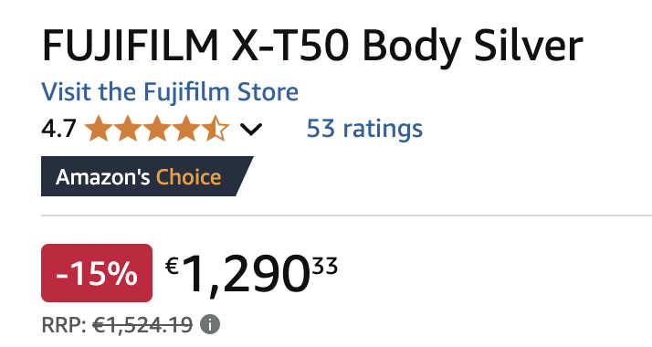Viewport: 652px width, 347px height.
Task: Click the 1,290 price figure
Action: 246,275
